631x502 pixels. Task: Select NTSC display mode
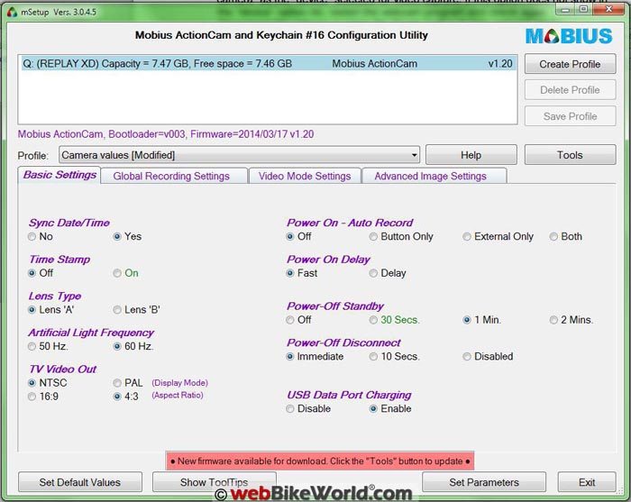point(32,382)
